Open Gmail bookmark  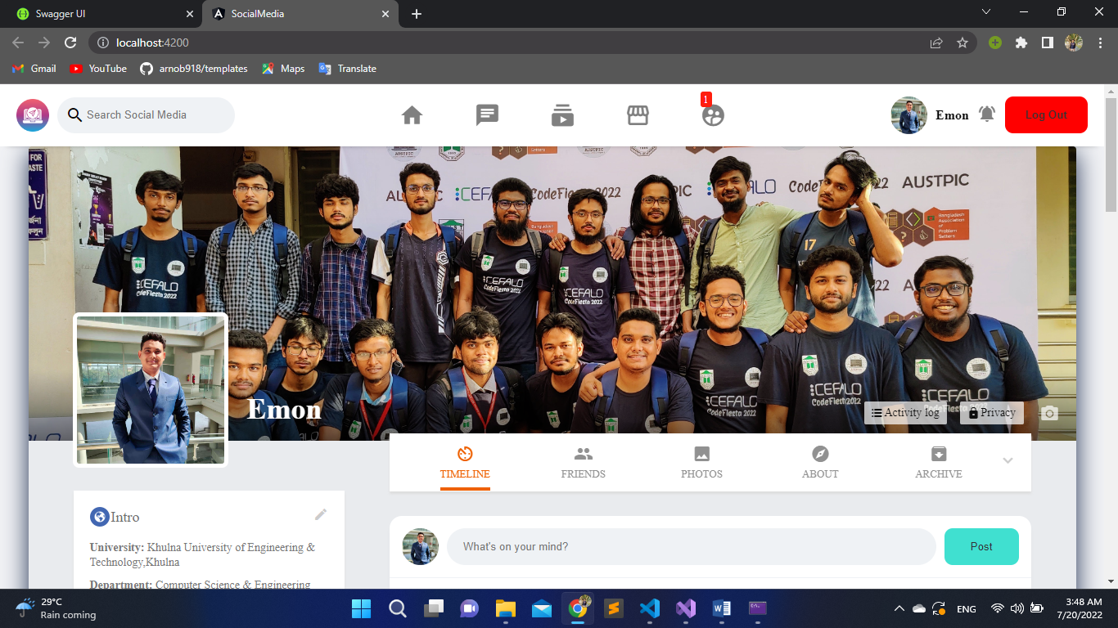click(34, 69)
